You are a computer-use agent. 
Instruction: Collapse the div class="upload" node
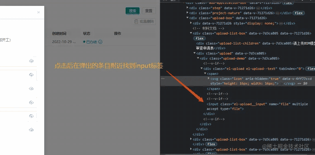194,53
